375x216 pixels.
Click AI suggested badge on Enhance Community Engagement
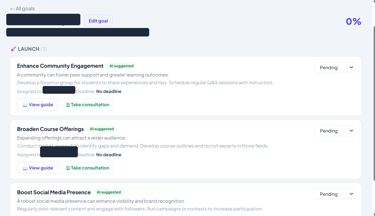click(121, 66)
